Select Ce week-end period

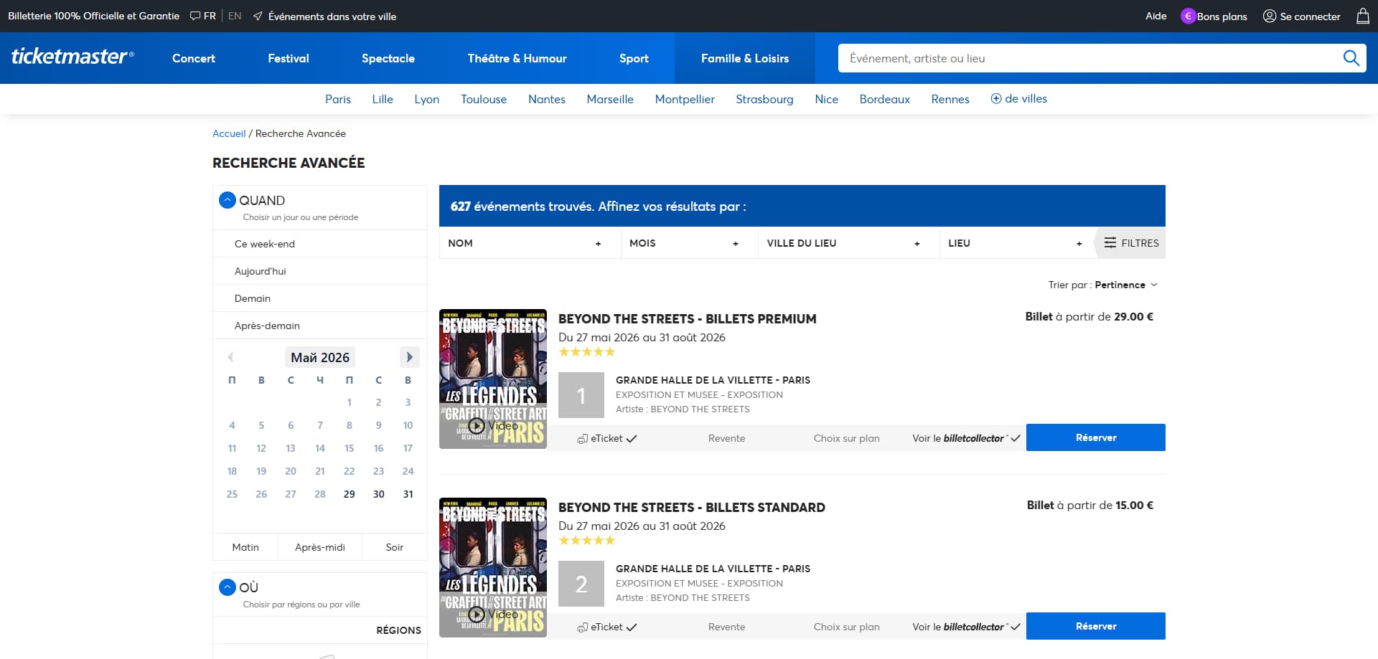point(320,244)
